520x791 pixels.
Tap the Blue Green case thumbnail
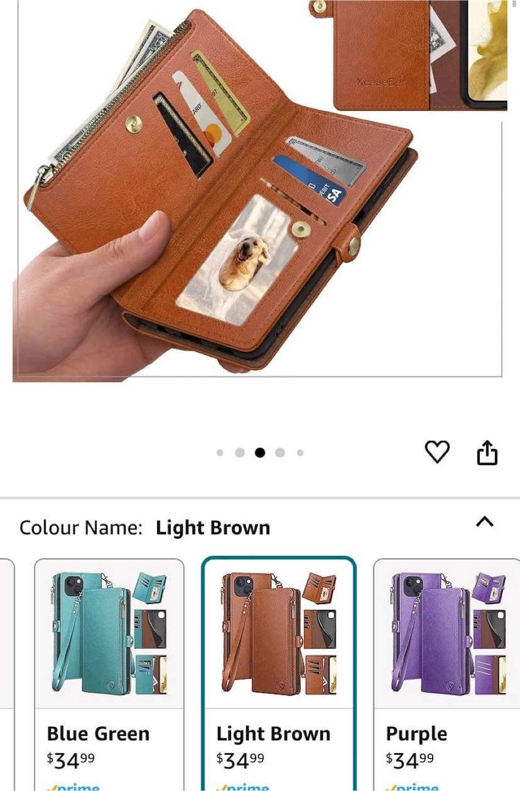tap(109, 633)
